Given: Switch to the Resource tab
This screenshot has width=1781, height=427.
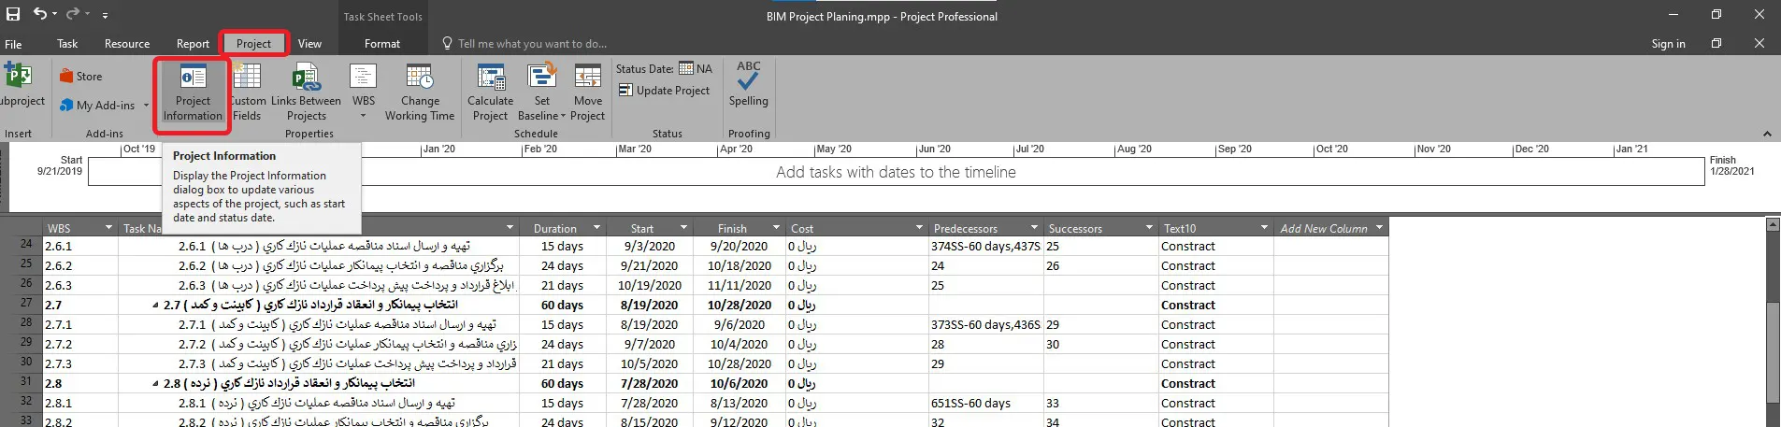Looking at the screenshot, I should click(127, 44).
